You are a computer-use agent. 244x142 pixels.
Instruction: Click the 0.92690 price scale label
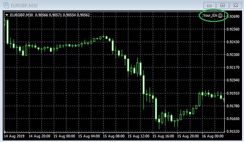[233, 17]
